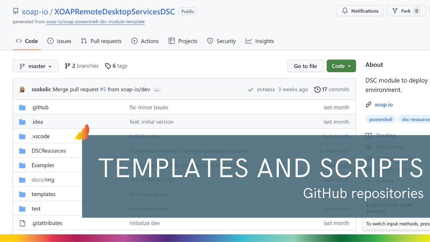Click the folder icon beside .github

click(x=22, y=107)
